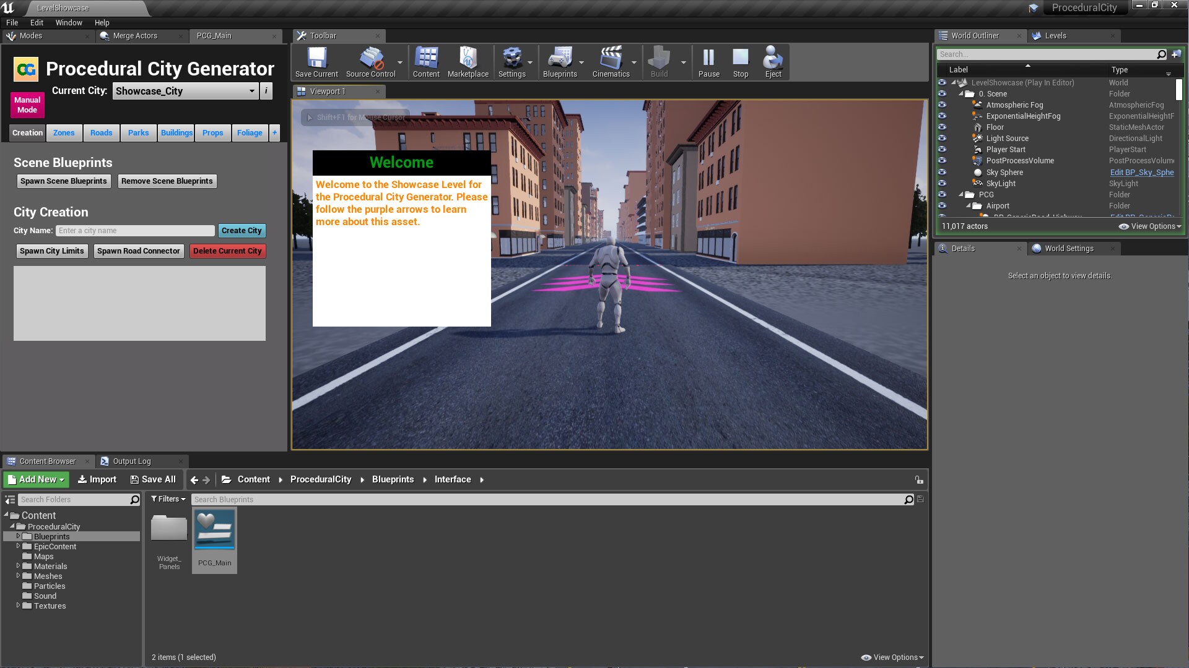Click the city info 'i' icon
Viewport: 1189px width, 668px height.
coord(266,91)
